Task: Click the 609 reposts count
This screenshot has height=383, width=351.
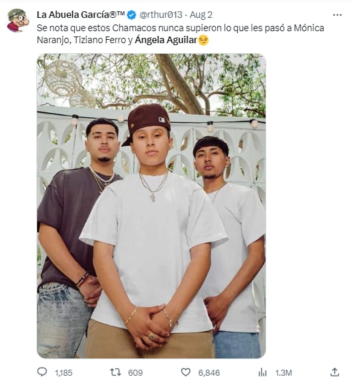Action: tap(135, 373)
